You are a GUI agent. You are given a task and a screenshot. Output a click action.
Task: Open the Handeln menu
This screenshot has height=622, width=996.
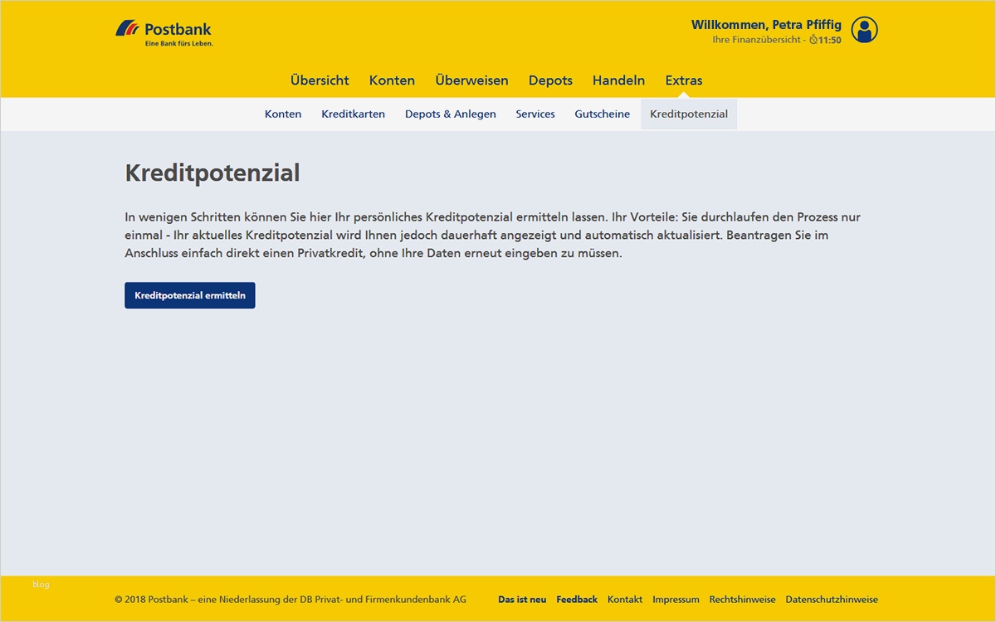point(618,80)
